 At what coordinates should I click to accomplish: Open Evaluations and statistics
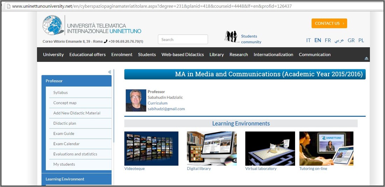click(80, 154)
